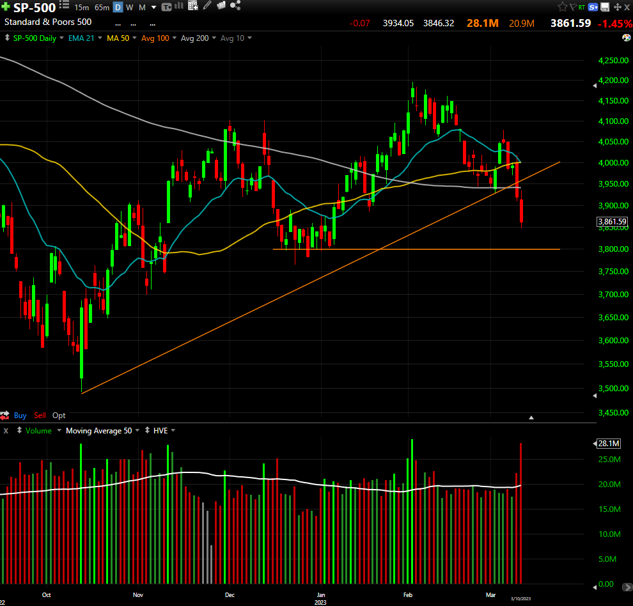The height and width of the screenshot is (606, 633).
Task: Click the 3,861.59 price label on scale
Action: pyautogui.click(x=612, y=221)
